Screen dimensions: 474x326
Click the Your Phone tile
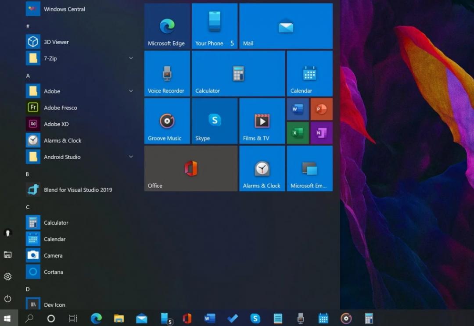[215, 26]
